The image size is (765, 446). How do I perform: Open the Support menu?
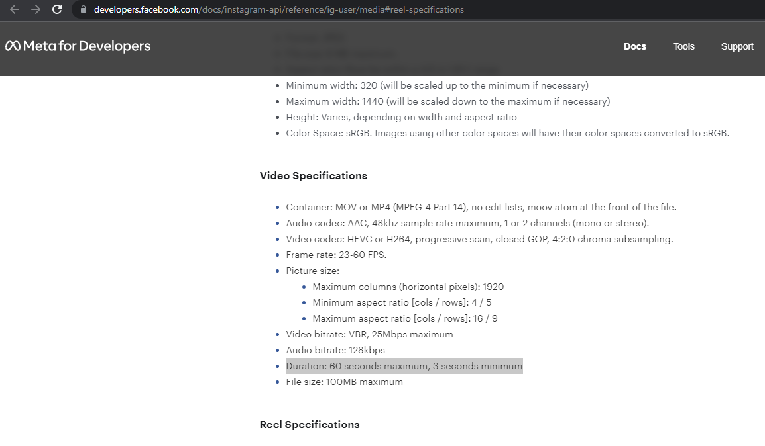pyautogui.click(x=737, y=46)
